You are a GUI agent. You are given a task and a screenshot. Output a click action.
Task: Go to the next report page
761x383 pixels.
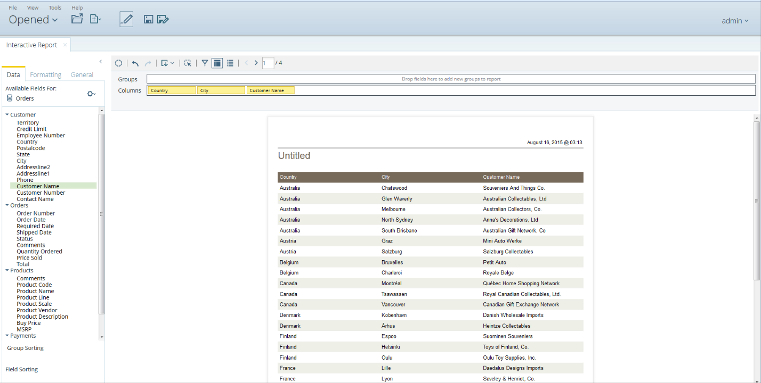[256, 63]
